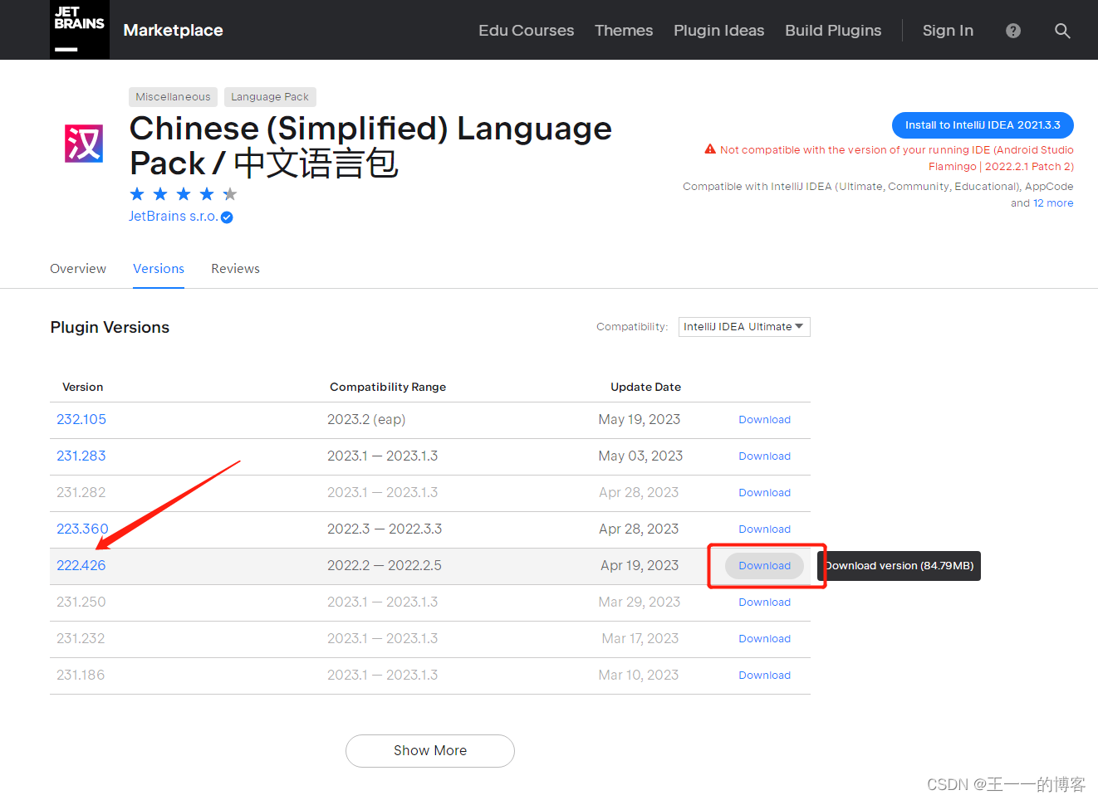Open the 12 more compatibility link
Screen dimensions: 1098x800
[1053, 203]
